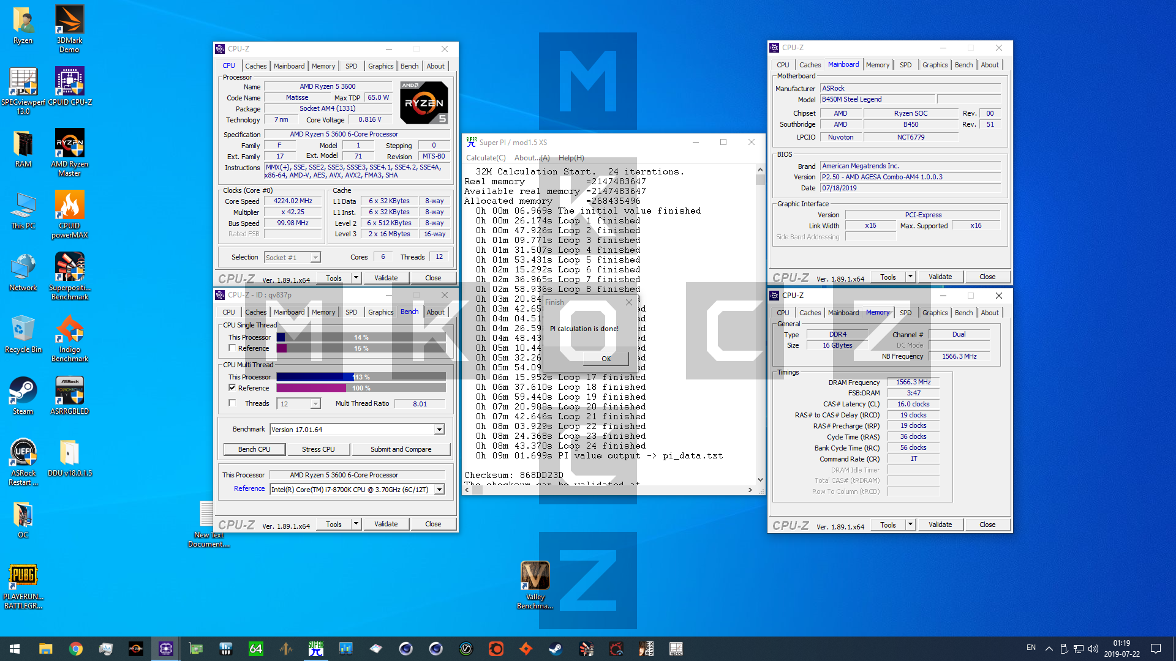Click the multi thread This Processor score bar

pos(361,377)
